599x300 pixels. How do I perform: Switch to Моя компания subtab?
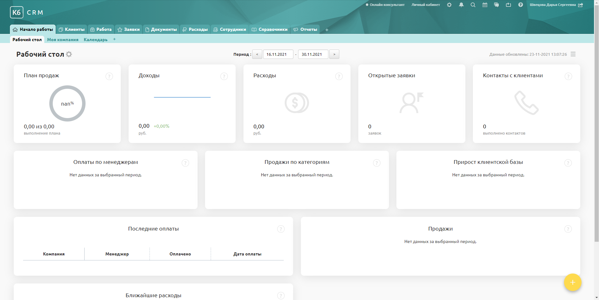pyautogui.click(x=63, y=40)
